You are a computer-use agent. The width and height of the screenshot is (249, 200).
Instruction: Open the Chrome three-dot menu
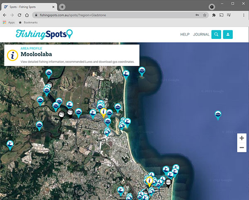[x=244, y=15]
